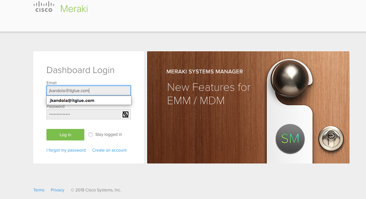Click the Cisco logo icon
366x199 pixels.
tap(43, 7)
